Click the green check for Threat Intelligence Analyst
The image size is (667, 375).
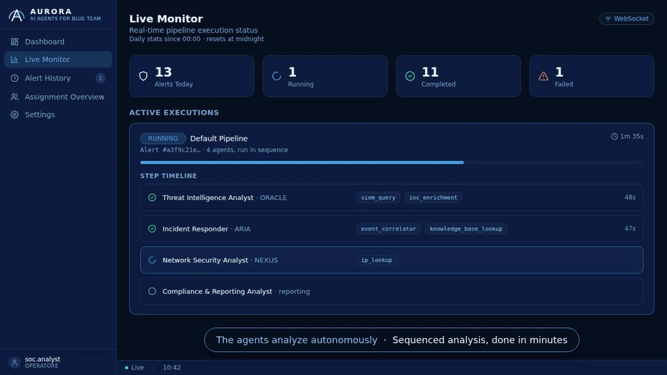pyautogui.click(x=152, y=198)
